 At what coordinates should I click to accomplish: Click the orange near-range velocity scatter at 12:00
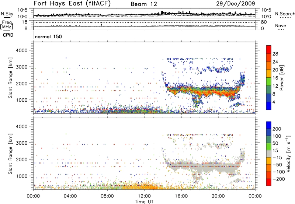(144, 187)
